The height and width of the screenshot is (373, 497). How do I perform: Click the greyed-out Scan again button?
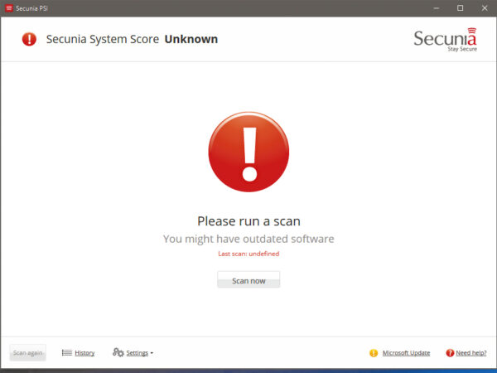click(x=28, y=352)
